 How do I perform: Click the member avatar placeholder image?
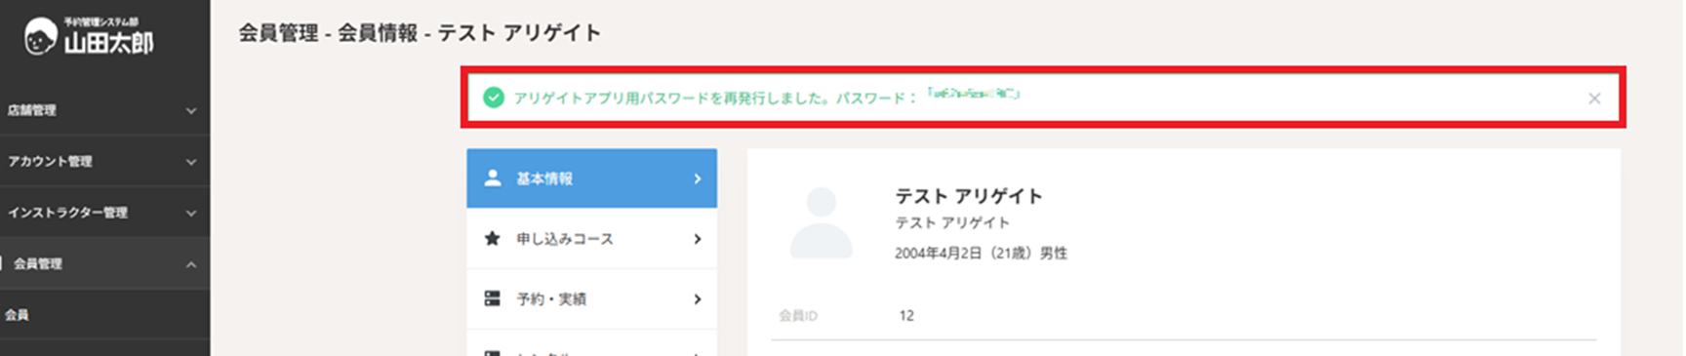click(x=821, y=223)
